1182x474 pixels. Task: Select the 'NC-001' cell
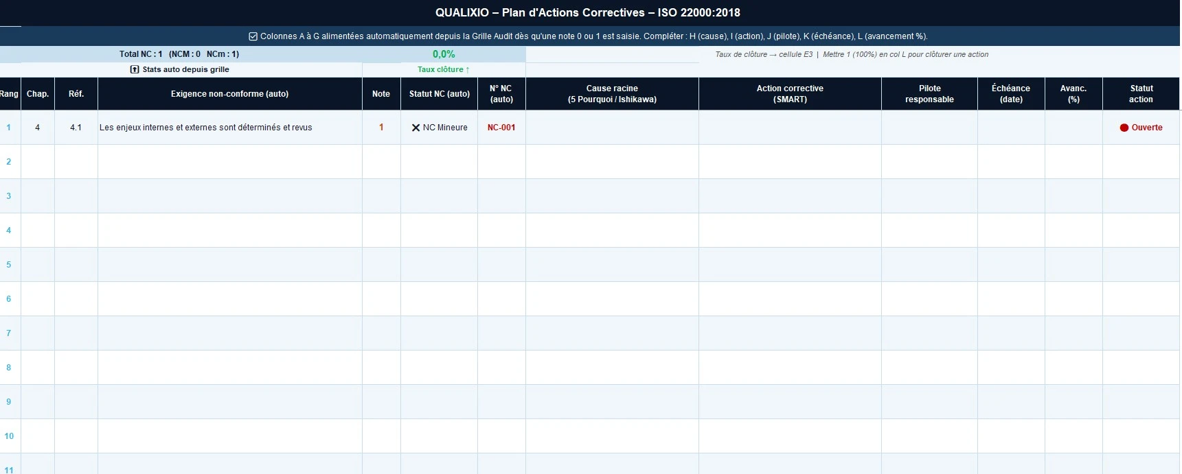(501, 128)
